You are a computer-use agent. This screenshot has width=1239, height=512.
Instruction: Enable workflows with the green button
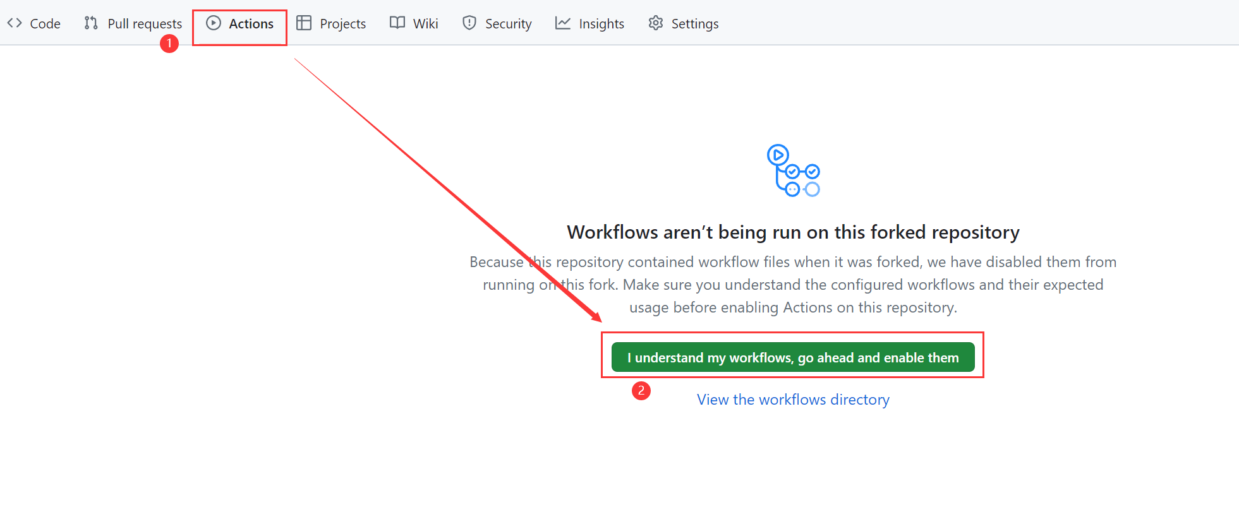pyautogui.click(x=793, y=357)
